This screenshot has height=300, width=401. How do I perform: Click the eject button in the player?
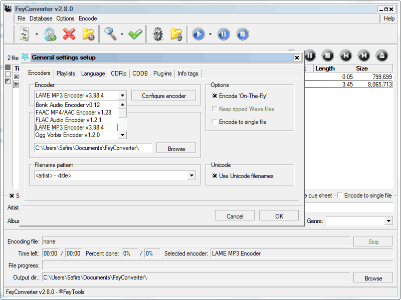tap(382, 55)
